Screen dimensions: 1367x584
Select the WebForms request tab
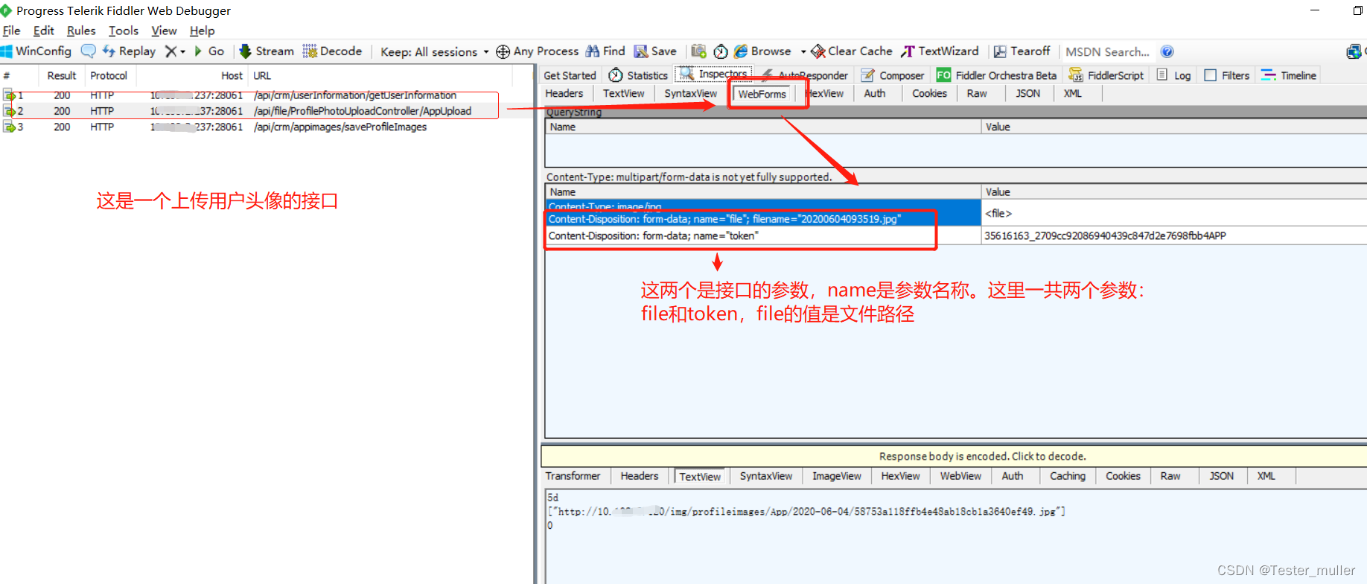point(762,94)
